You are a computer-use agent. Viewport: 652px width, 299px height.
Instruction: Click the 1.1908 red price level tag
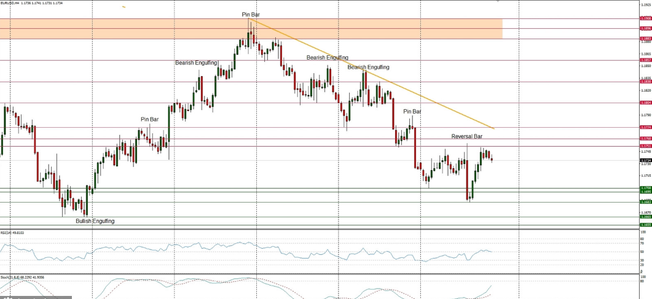point(645,18)
